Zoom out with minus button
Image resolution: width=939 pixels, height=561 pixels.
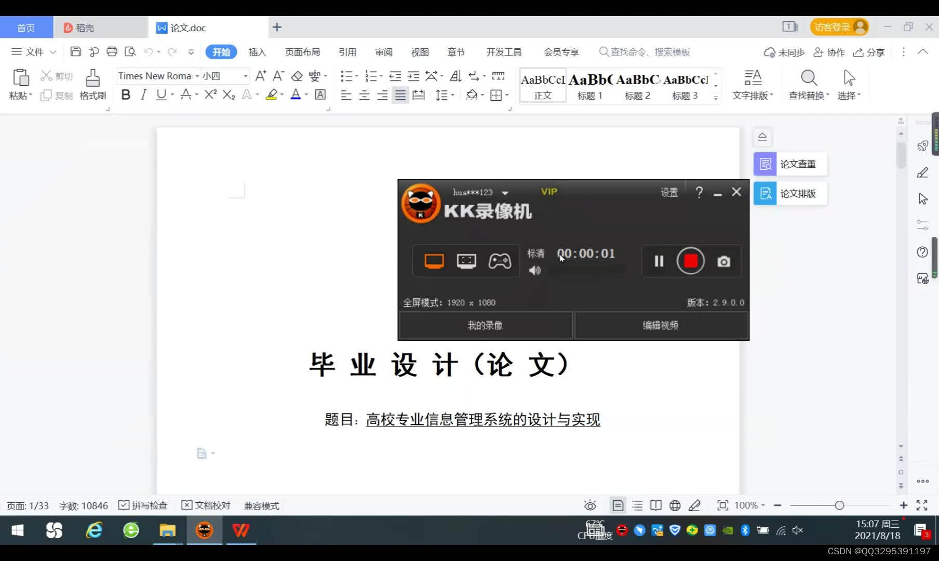[x=777, y=505]
